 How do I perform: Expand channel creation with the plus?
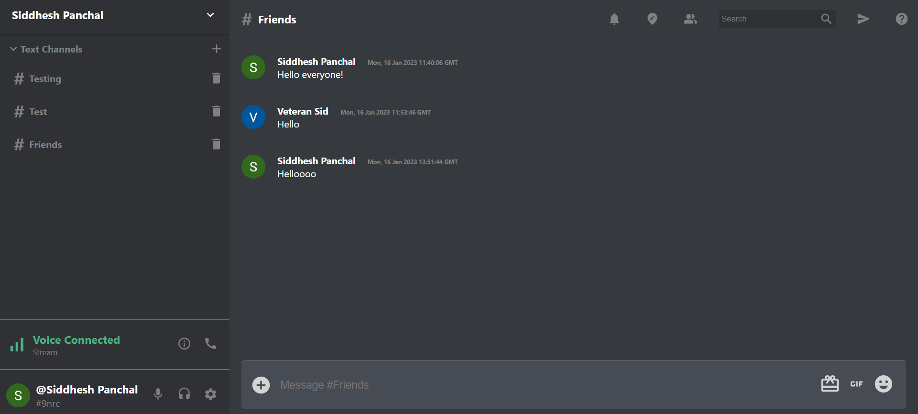[x=216, y=48]
